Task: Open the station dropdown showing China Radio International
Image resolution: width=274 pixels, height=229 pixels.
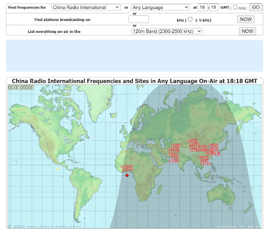Action: [x=86, y=8]
